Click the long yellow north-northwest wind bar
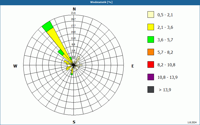This screenshot has width=200, height=125. [57, 42]
